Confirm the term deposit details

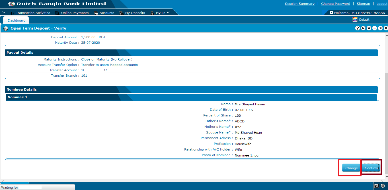point(371,168)
